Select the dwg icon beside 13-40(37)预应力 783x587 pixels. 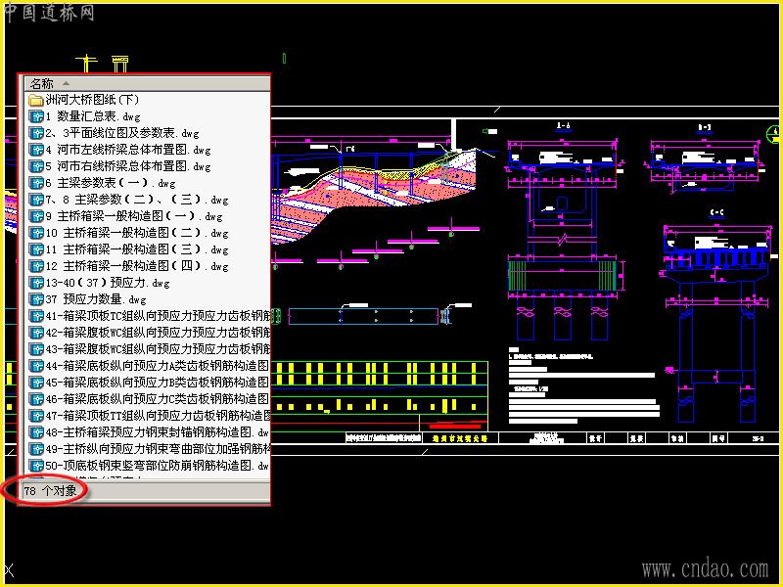(x=35, y=283)
